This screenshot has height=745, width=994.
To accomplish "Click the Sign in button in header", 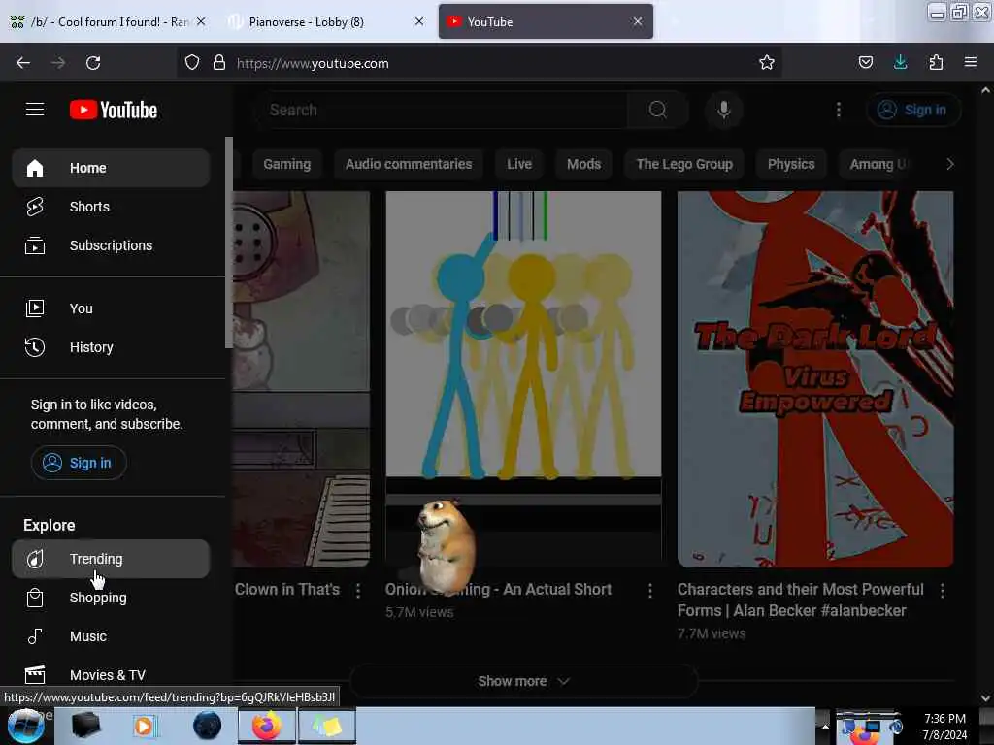I will coord(912,110).
